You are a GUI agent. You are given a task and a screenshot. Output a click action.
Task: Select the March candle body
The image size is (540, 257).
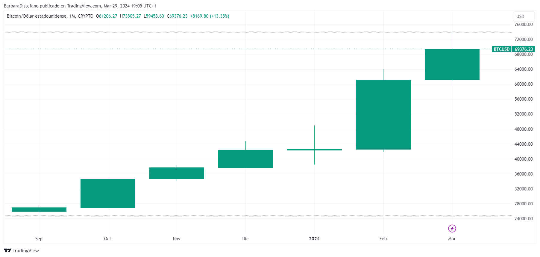(452, 64)
